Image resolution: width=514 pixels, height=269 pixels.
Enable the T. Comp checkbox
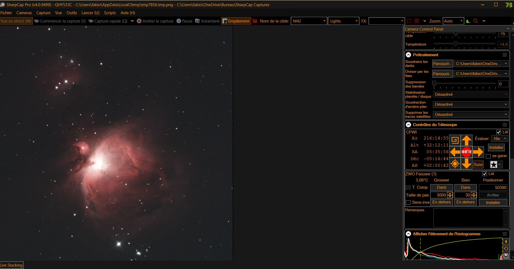click(x=408, y=188)
